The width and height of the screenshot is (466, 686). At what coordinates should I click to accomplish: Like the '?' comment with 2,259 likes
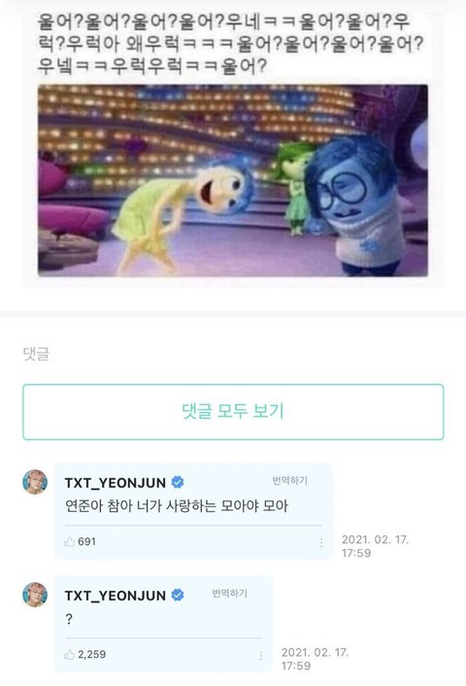click(x=70, y=655)
